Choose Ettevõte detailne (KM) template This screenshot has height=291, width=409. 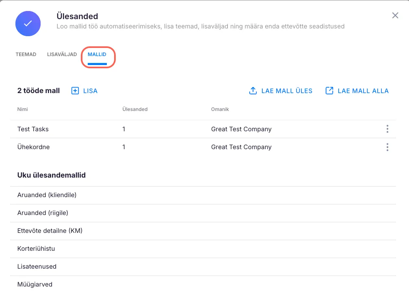[50, 231]
